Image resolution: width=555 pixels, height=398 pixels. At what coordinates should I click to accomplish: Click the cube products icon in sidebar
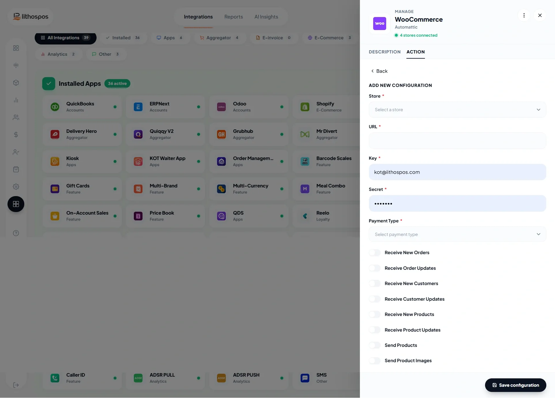(x=16, y=83)
